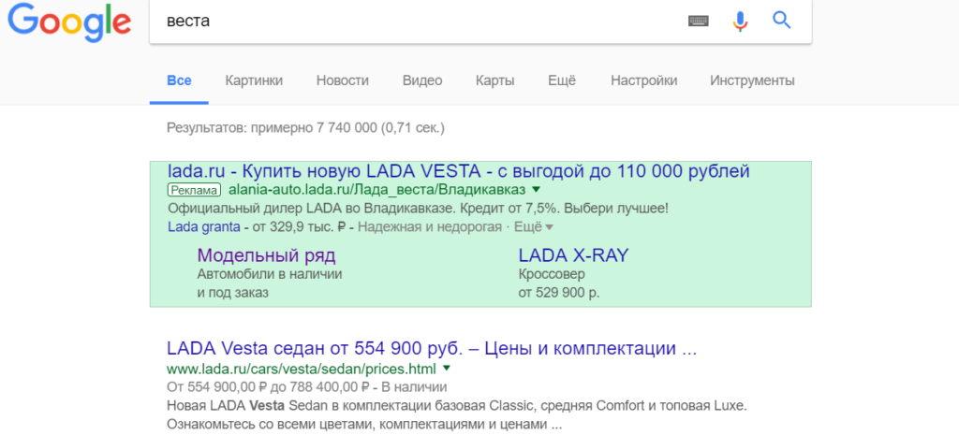Image resolution: width=959 pixels, height=435 pixels.
Task: Click the 'Реклама' ad label
Action: (193, 190)
